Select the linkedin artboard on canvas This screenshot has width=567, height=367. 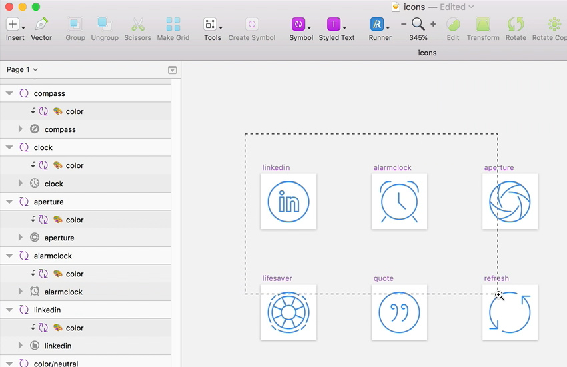pyautogui.click(x=288, y=202)
